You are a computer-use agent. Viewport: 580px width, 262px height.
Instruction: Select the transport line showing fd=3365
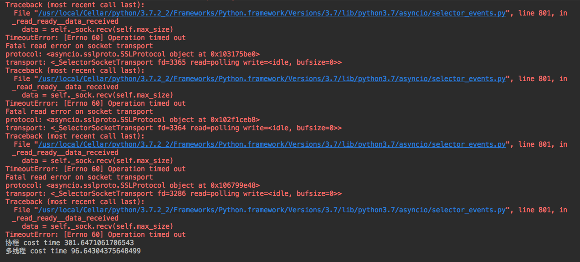pyautogui.click(x=174, y=62)
